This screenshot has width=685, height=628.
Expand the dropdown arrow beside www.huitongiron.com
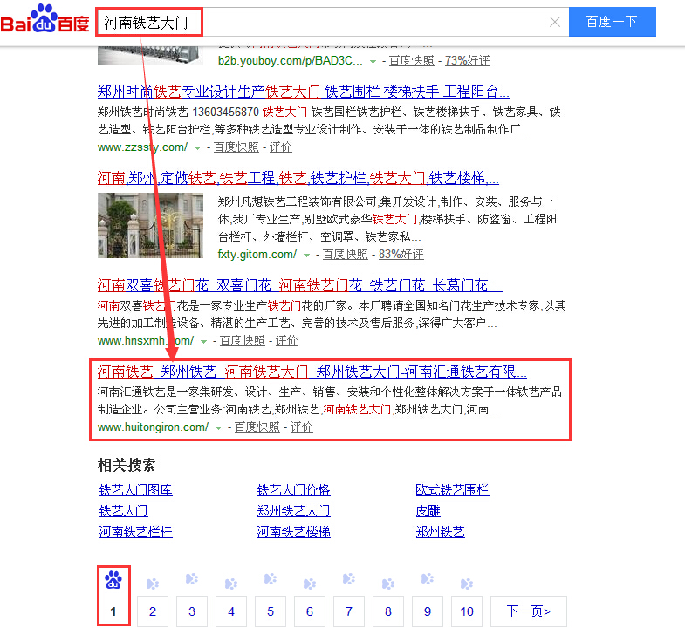[x=218, y=428]
